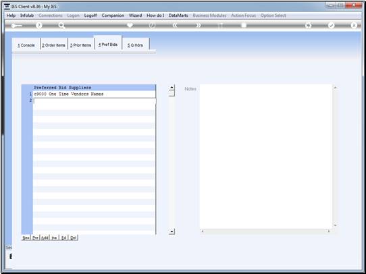The width and height of the screenshot is (366, 274).
Task: Open the 2 Order Items tab
Action: 54,45
